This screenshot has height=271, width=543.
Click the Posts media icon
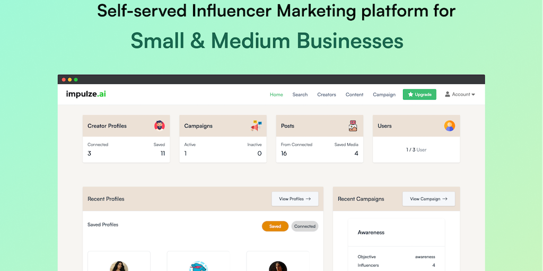click(x=353, y=126)
